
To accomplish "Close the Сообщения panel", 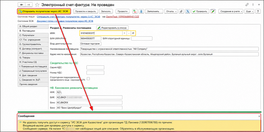I will click(x=259, y=116).
